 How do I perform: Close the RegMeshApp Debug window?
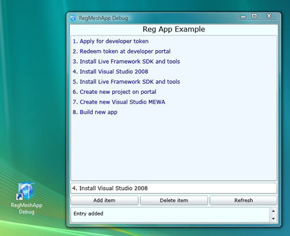click(269, 16)
